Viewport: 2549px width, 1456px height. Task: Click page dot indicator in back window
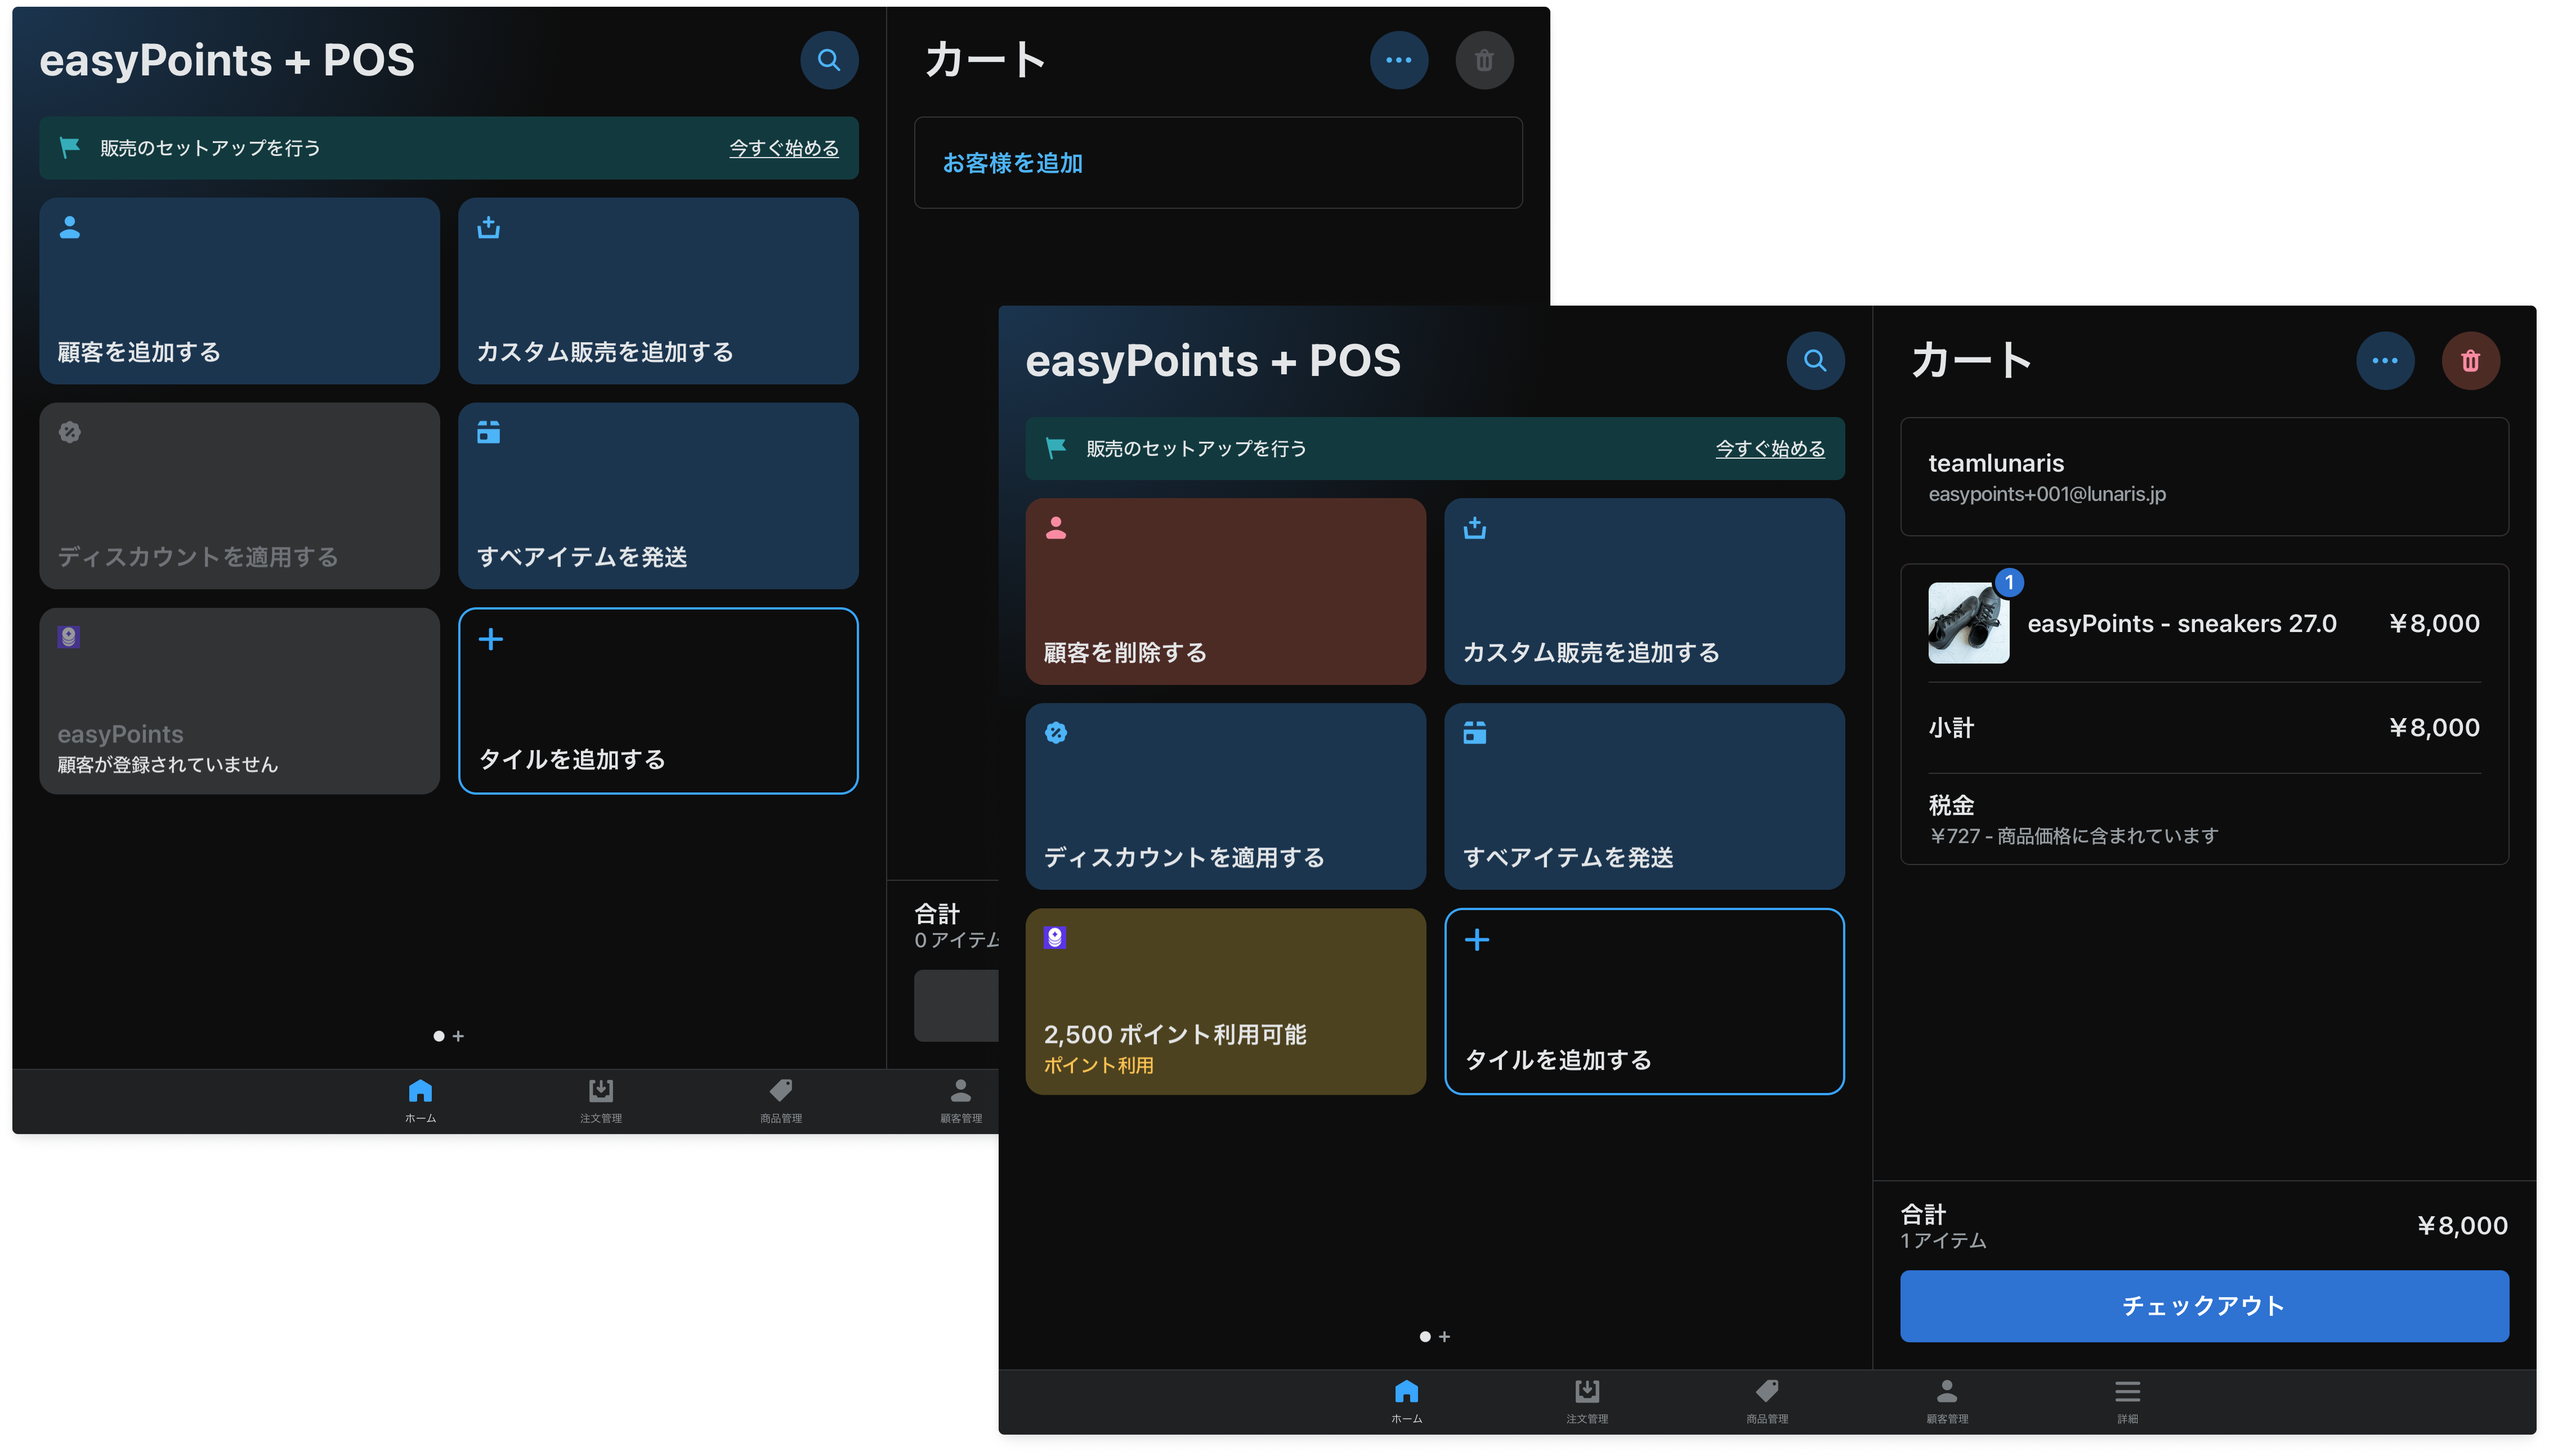click(438, 1036)
